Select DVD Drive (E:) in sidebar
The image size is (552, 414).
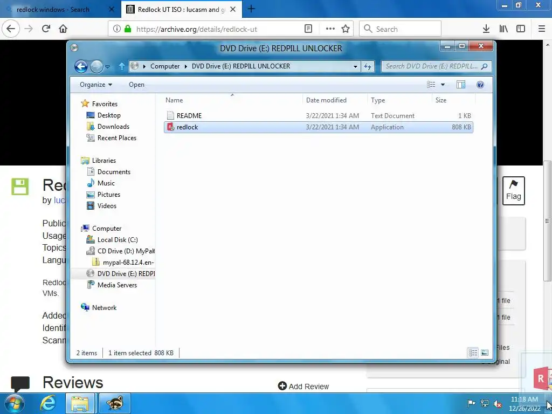[126, 273]
